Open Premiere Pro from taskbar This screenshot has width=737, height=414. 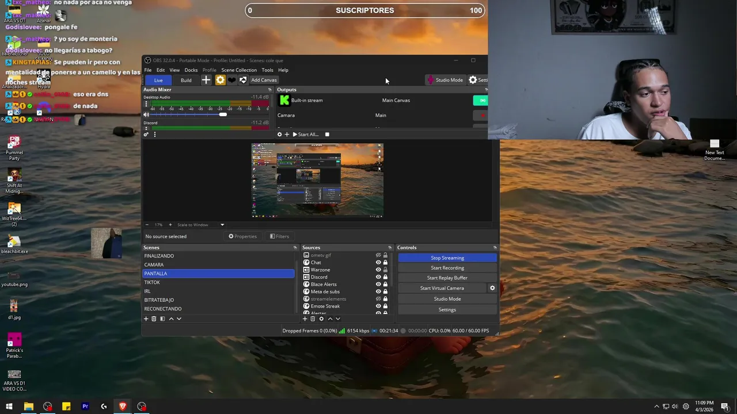pos(85,407)
